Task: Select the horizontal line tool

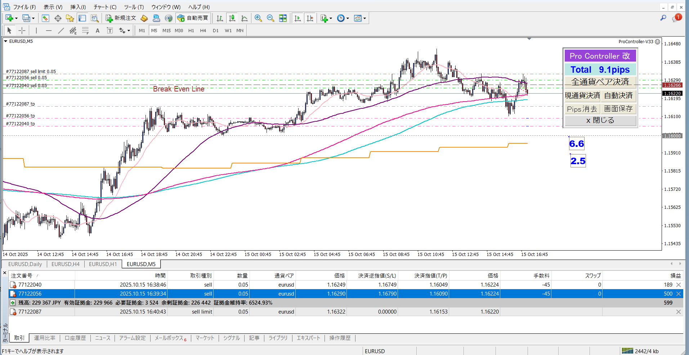Action: 49,31
